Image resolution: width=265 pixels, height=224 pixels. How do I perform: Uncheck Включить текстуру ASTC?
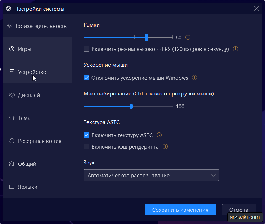(x=86, y=135)
